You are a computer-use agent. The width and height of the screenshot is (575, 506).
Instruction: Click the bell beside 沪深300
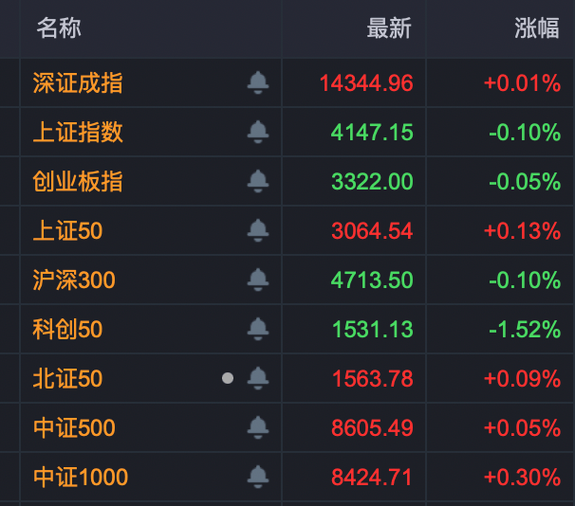coord(257,280)
